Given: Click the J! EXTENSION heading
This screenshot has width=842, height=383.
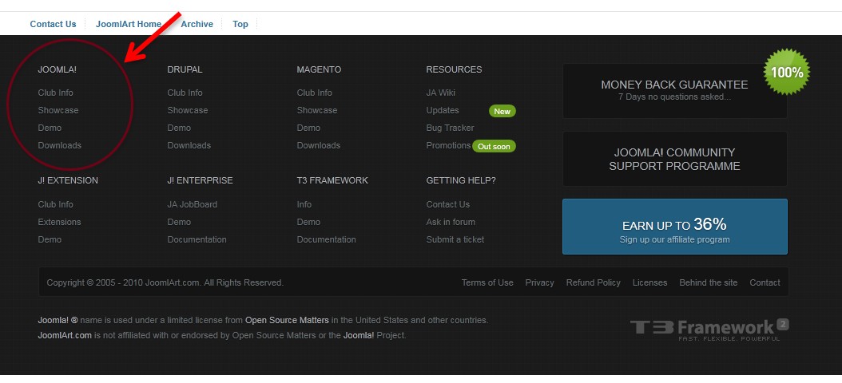Looking at the screenshot, I should 68,181.
